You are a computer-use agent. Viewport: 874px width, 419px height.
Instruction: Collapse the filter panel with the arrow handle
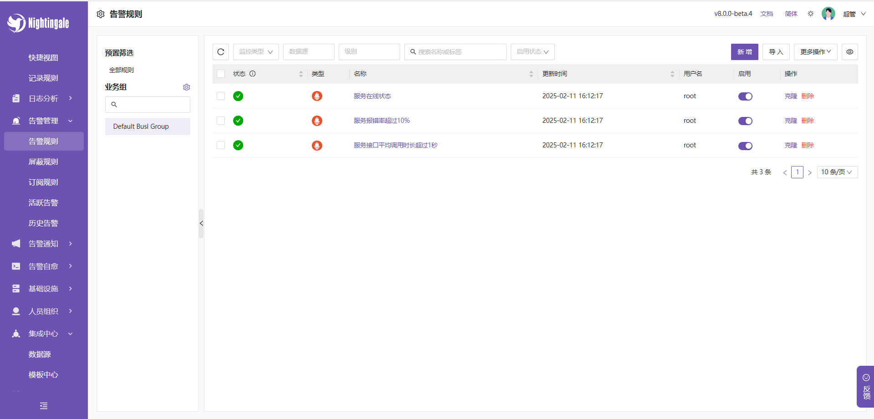tap(201, 223)
